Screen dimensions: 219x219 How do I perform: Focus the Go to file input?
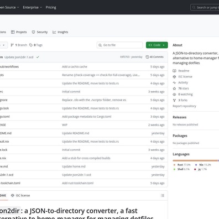pos(119,45)
